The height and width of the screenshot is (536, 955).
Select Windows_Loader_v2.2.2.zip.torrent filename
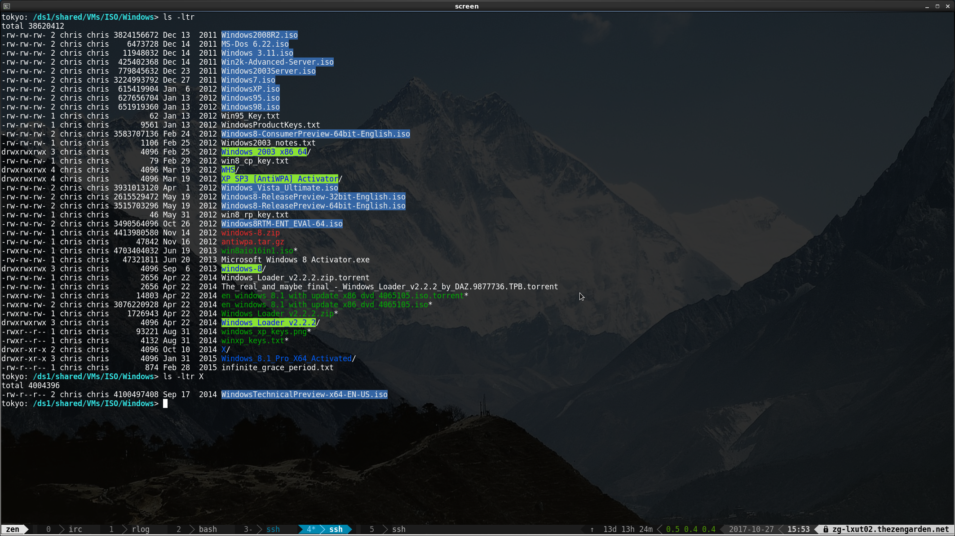[x=295, y=278]
